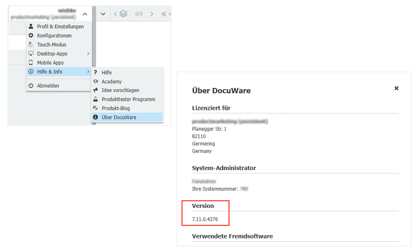
Task: Collapse the productmarketing user menu chevron
Action: click(x=85, y=13)
